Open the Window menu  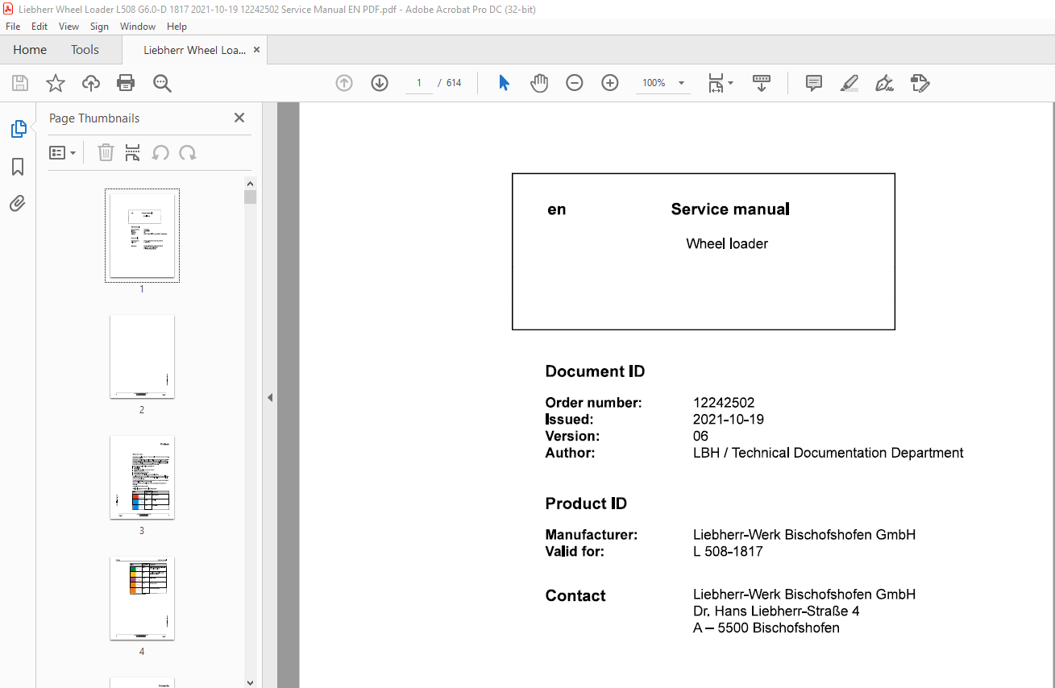coord(138,27)
